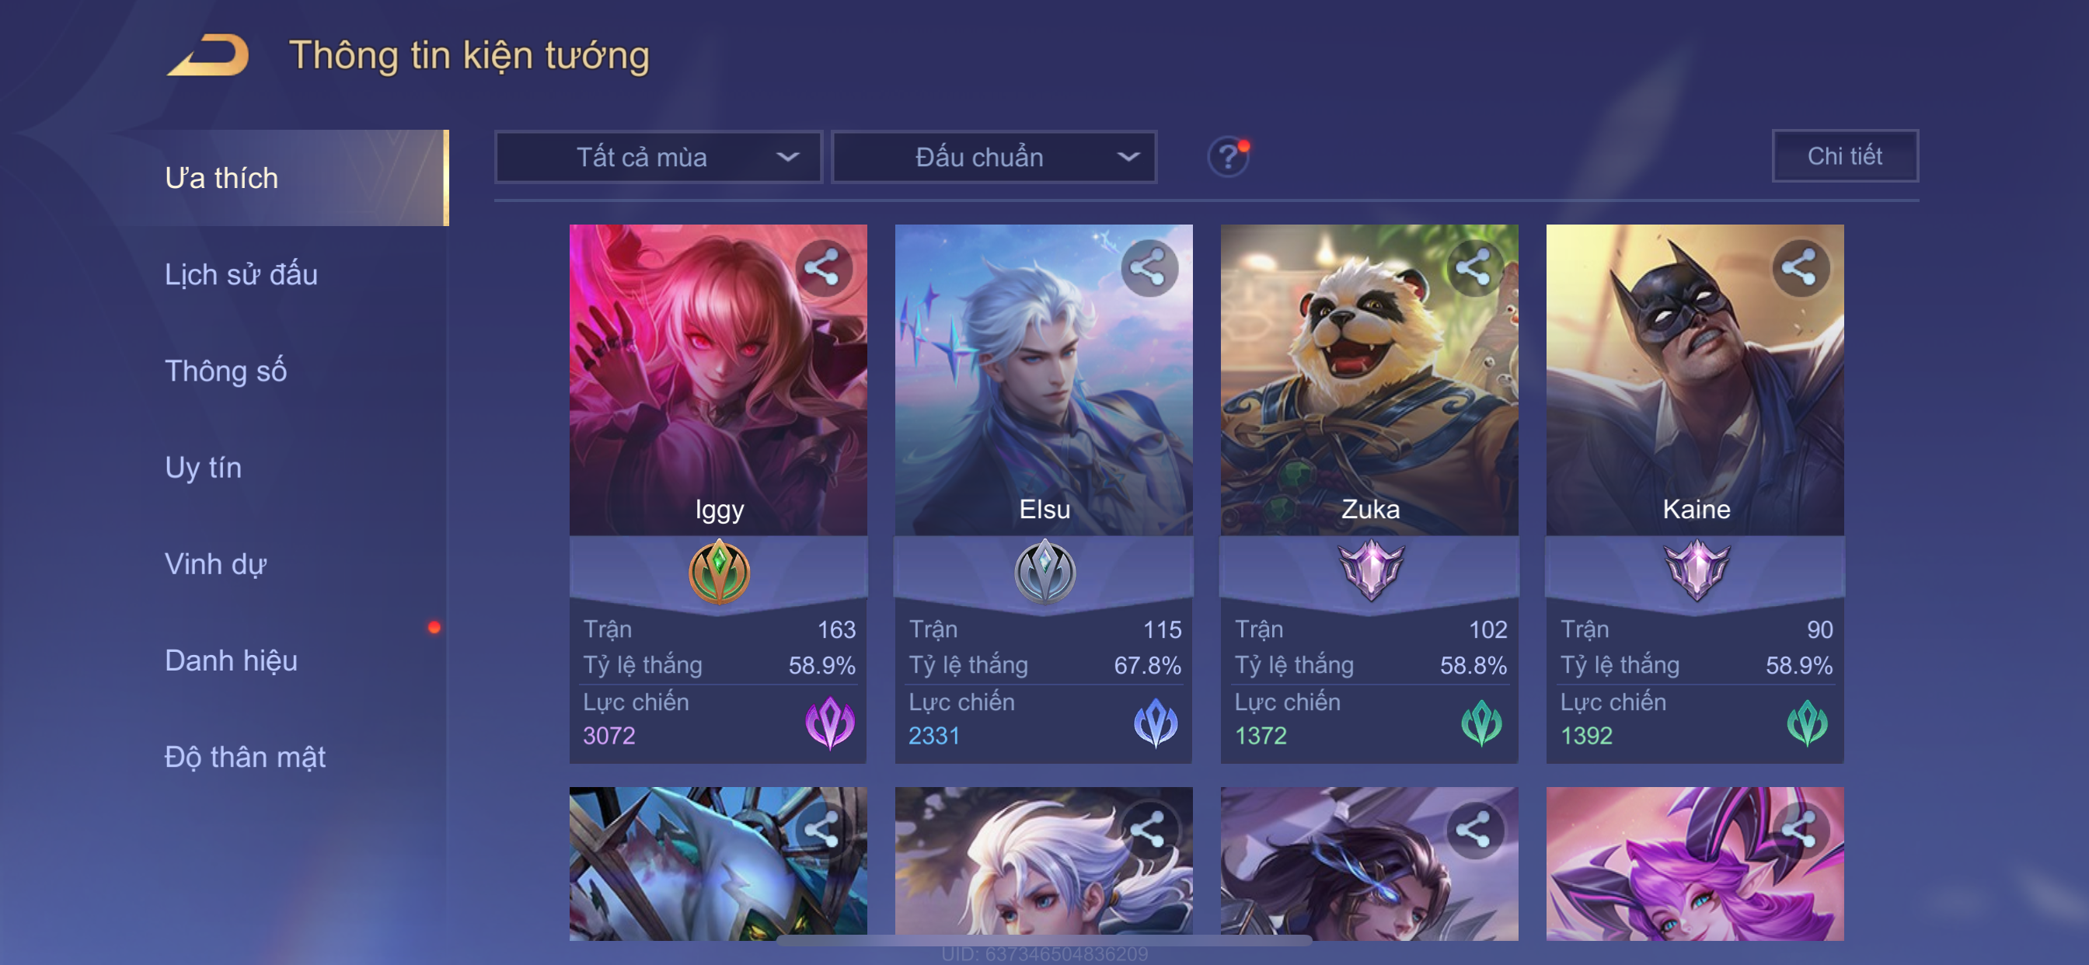Share the Zuka hero card
The image size is (2089, 965).
coord(1474,267)
